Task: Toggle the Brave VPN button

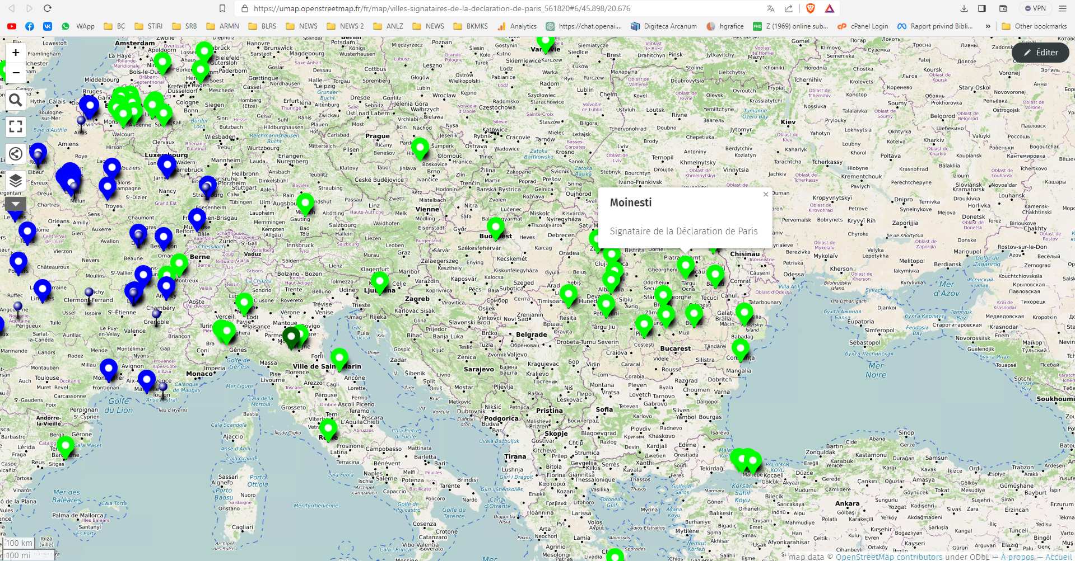Action: click(x=1035, y=8)
